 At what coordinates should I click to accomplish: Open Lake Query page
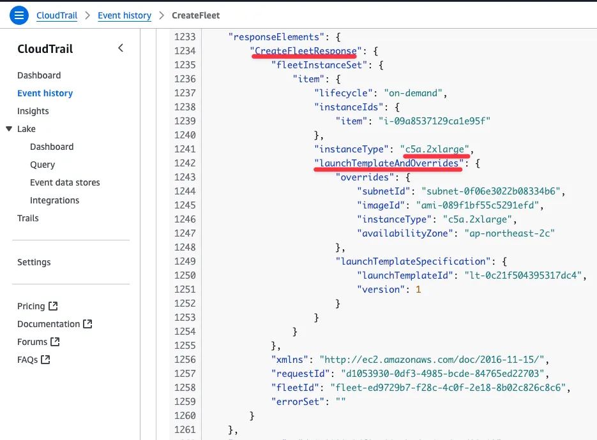(x=42, y=165)
